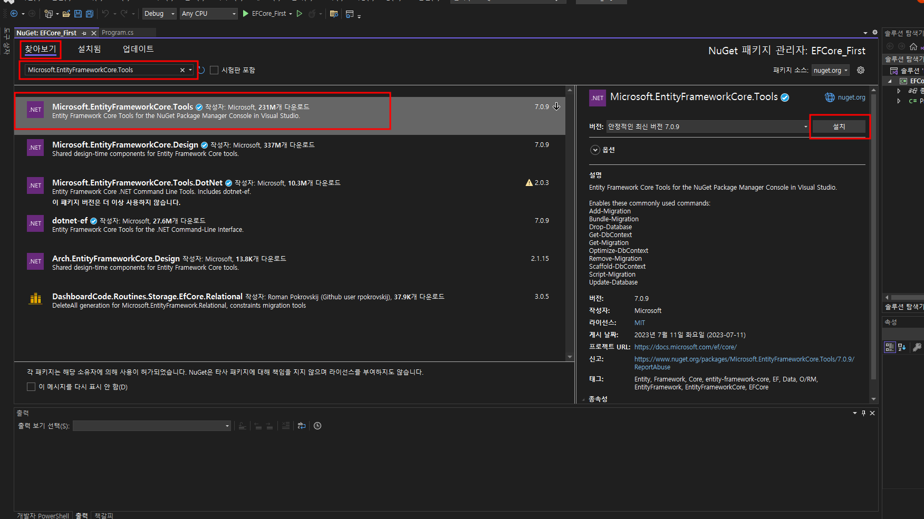Click the alphabetical sort icon in Properties
This screenshot has height=519, width=924.
[x=902, y=347]
